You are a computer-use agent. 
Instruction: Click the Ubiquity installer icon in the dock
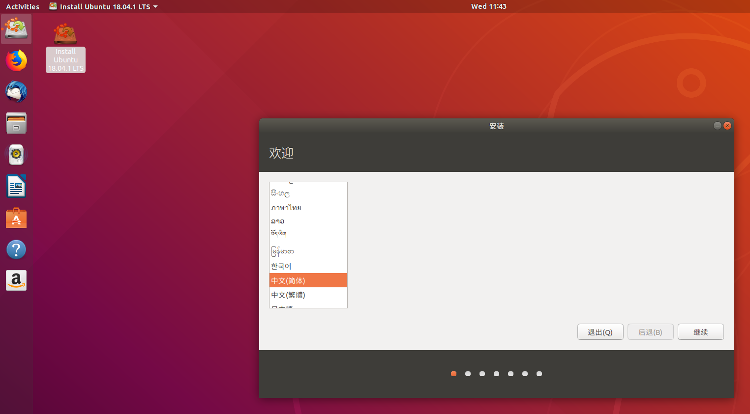tap(16, 28)
